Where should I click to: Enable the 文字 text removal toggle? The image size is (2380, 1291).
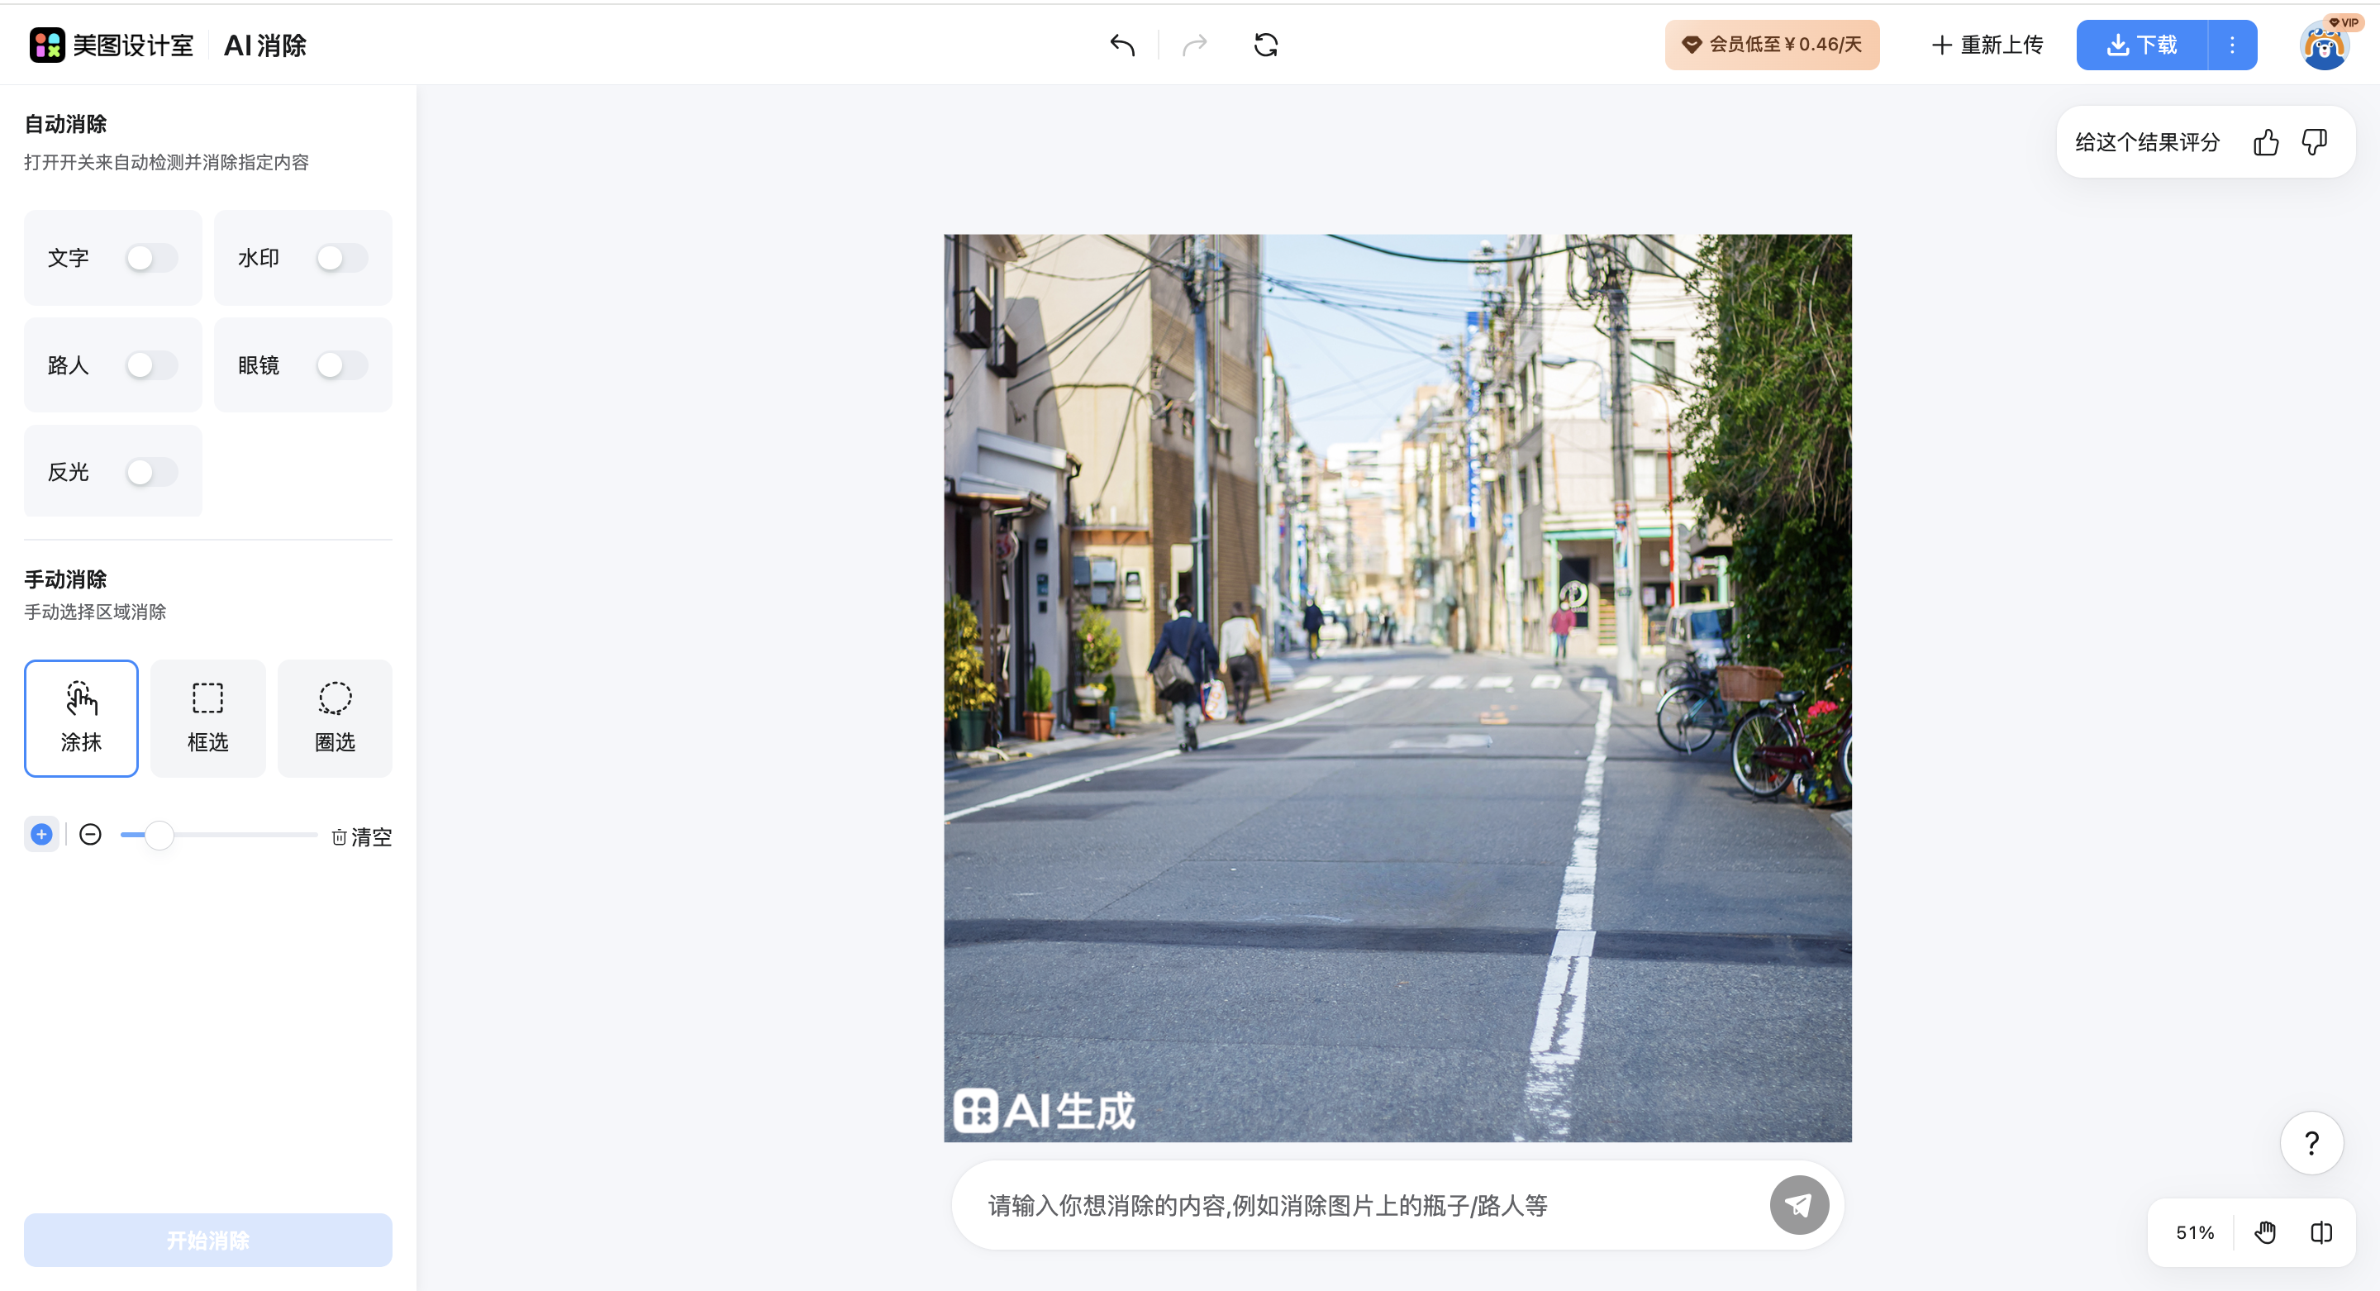(151, 258)
